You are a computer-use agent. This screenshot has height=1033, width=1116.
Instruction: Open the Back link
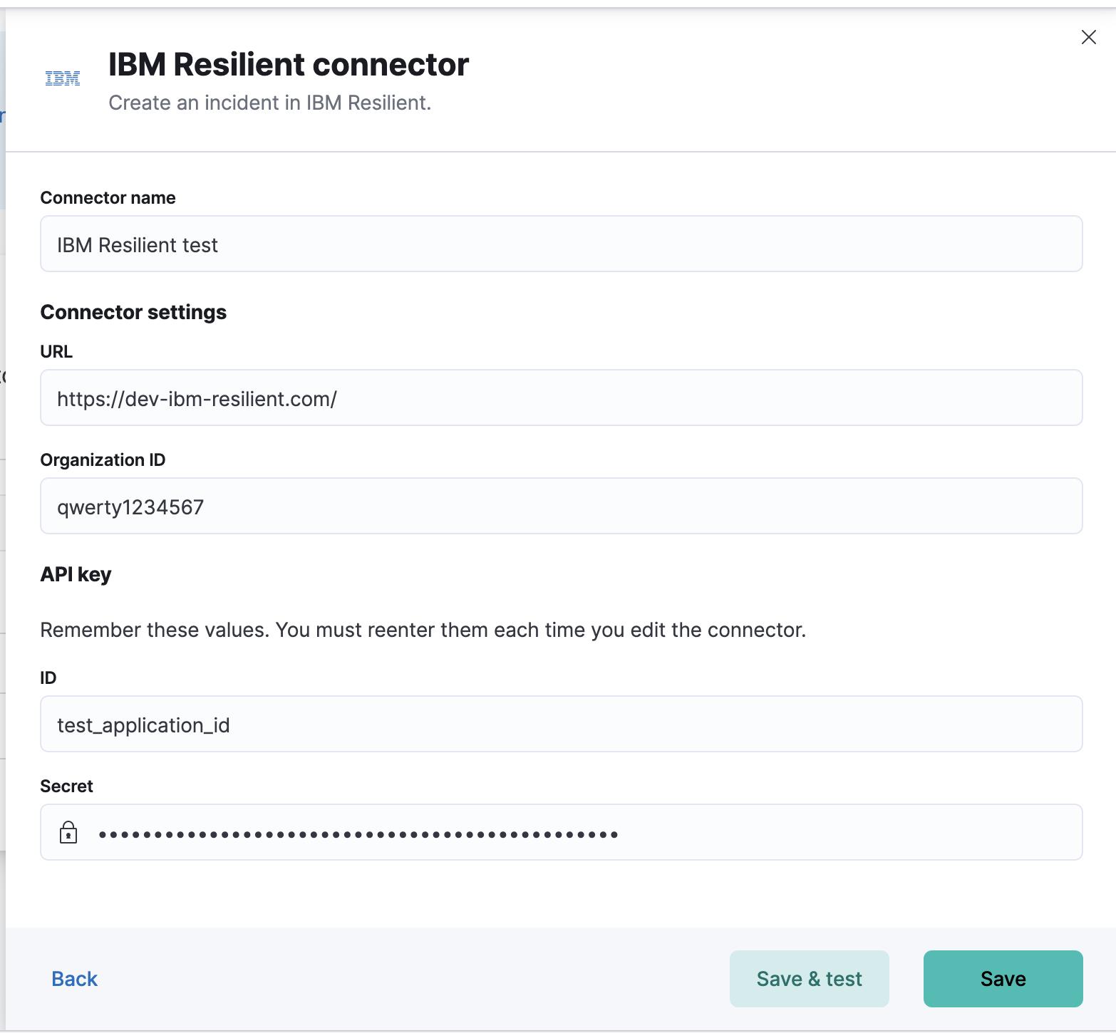click(73, 978)
